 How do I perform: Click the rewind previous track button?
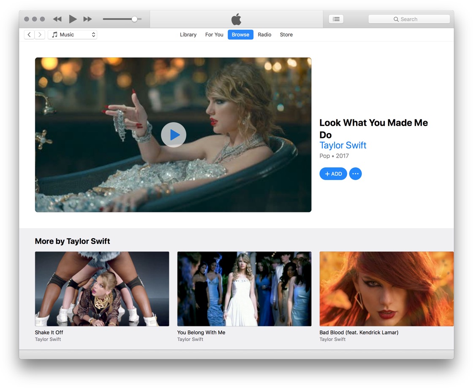point(57,19)
